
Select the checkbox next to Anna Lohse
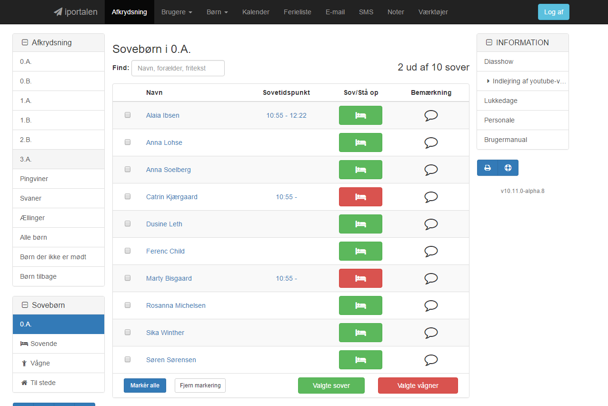pos(128,142)
